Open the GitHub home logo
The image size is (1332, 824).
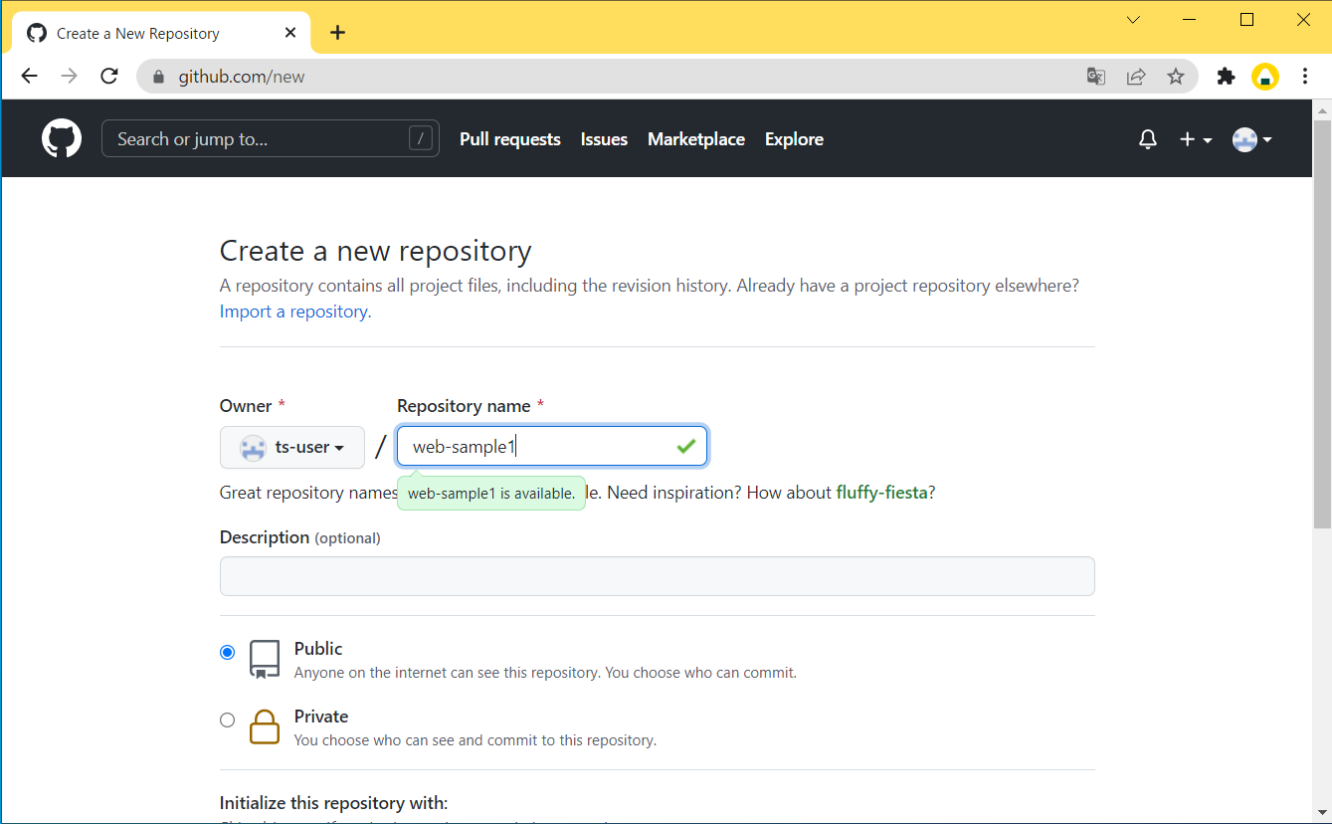click(x=62, y=138)
